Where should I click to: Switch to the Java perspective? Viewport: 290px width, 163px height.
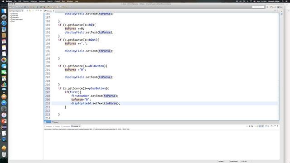(280, 7)
